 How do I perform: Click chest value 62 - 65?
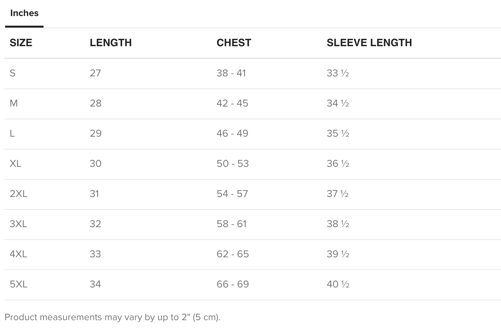coord(233,254)
